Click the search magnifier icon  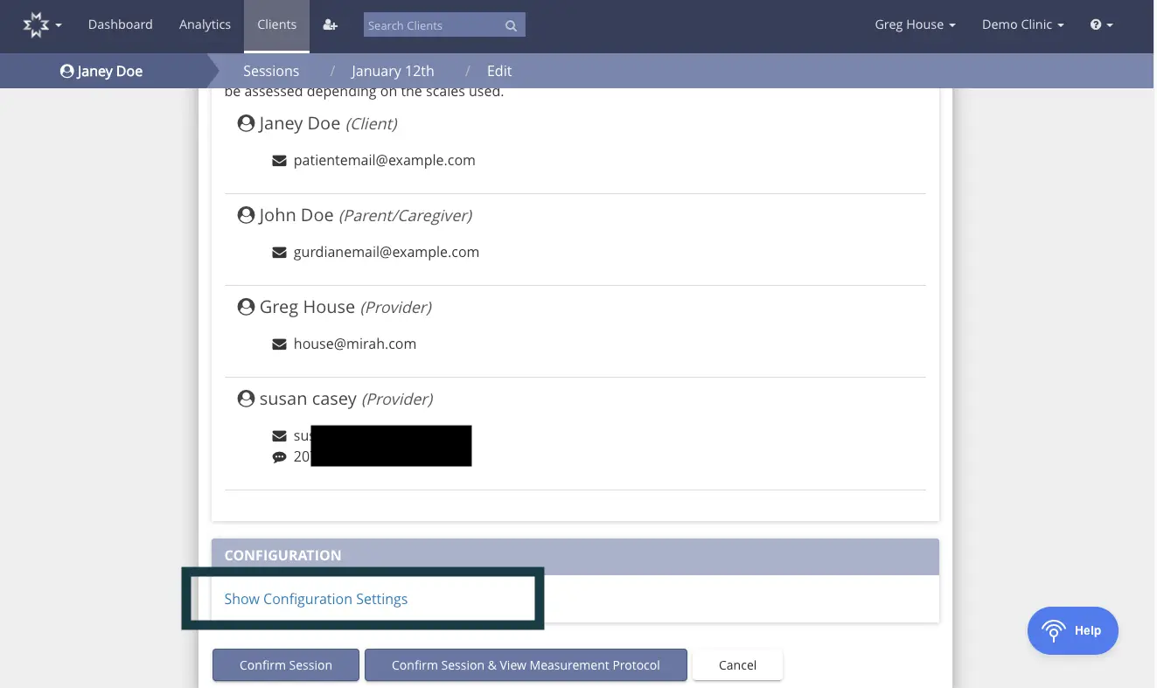click(x=511, y=25)
